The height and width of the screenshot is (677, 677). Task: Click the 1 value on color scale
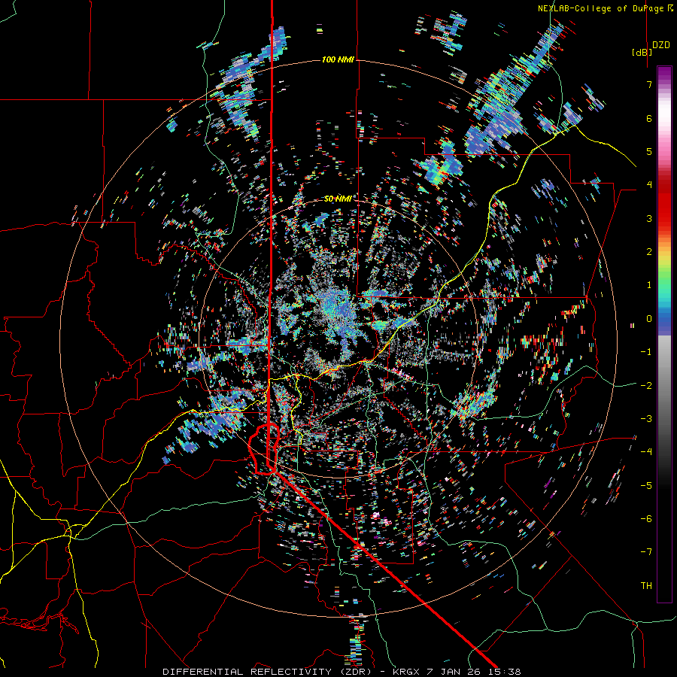click(649, 285)
